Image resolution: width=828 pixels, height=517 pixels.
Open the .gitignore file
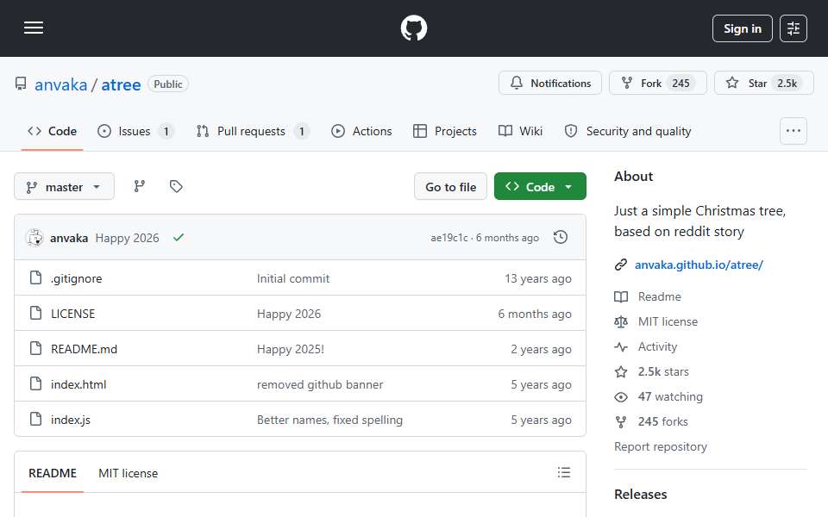77,278
